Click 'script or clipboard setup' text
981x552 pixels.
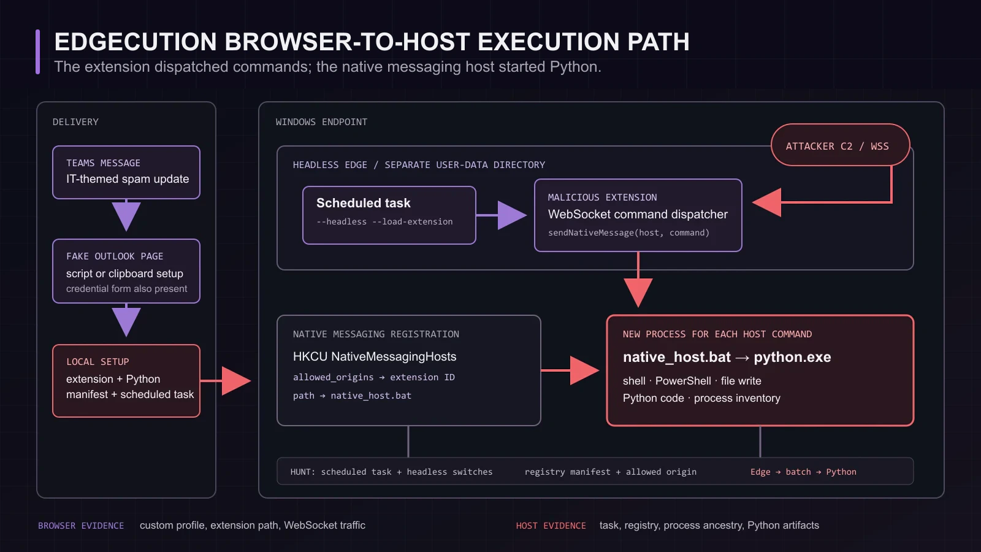point(124,274)
